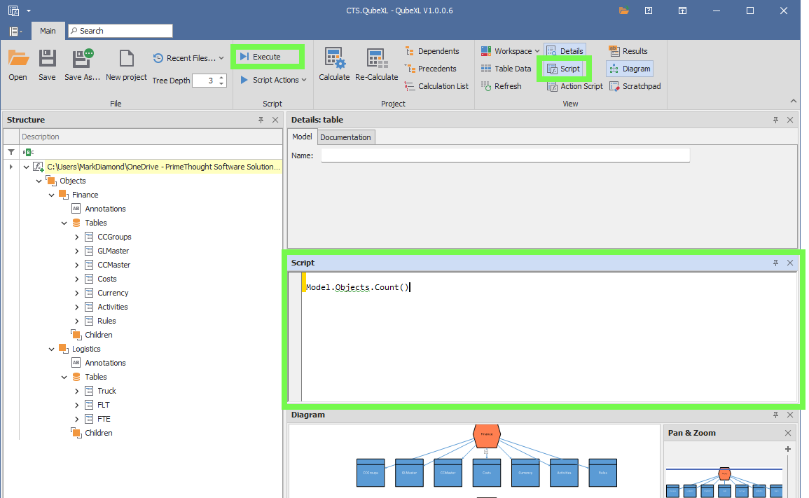Open the Recent Files dropdown
This screenshot has height=498, width=809.
(188, 58)
